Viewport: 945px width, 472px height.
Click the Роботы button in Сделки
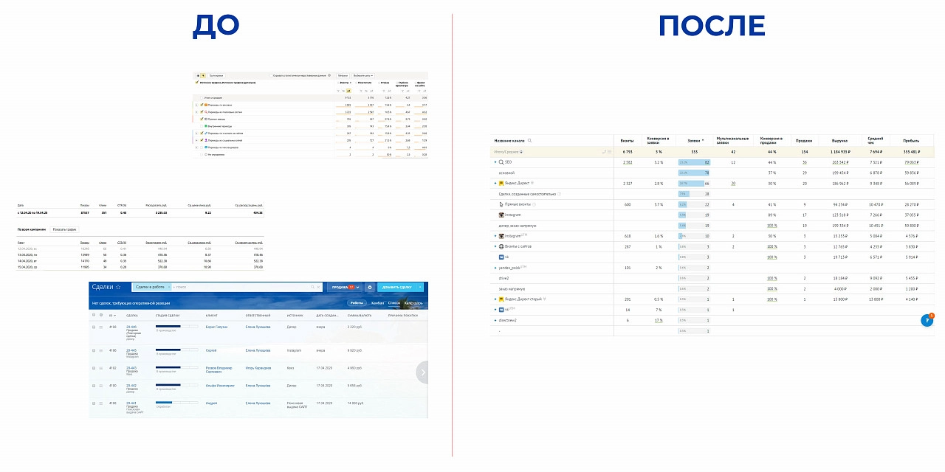(357, 303)
